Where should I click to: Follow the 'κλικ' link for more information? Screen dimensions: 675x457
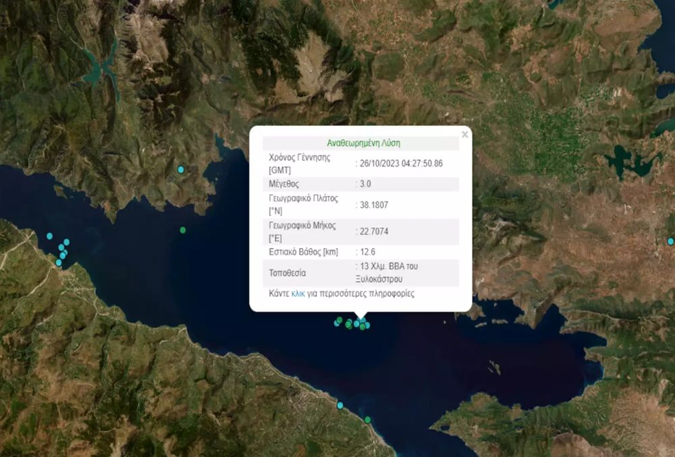298,294
